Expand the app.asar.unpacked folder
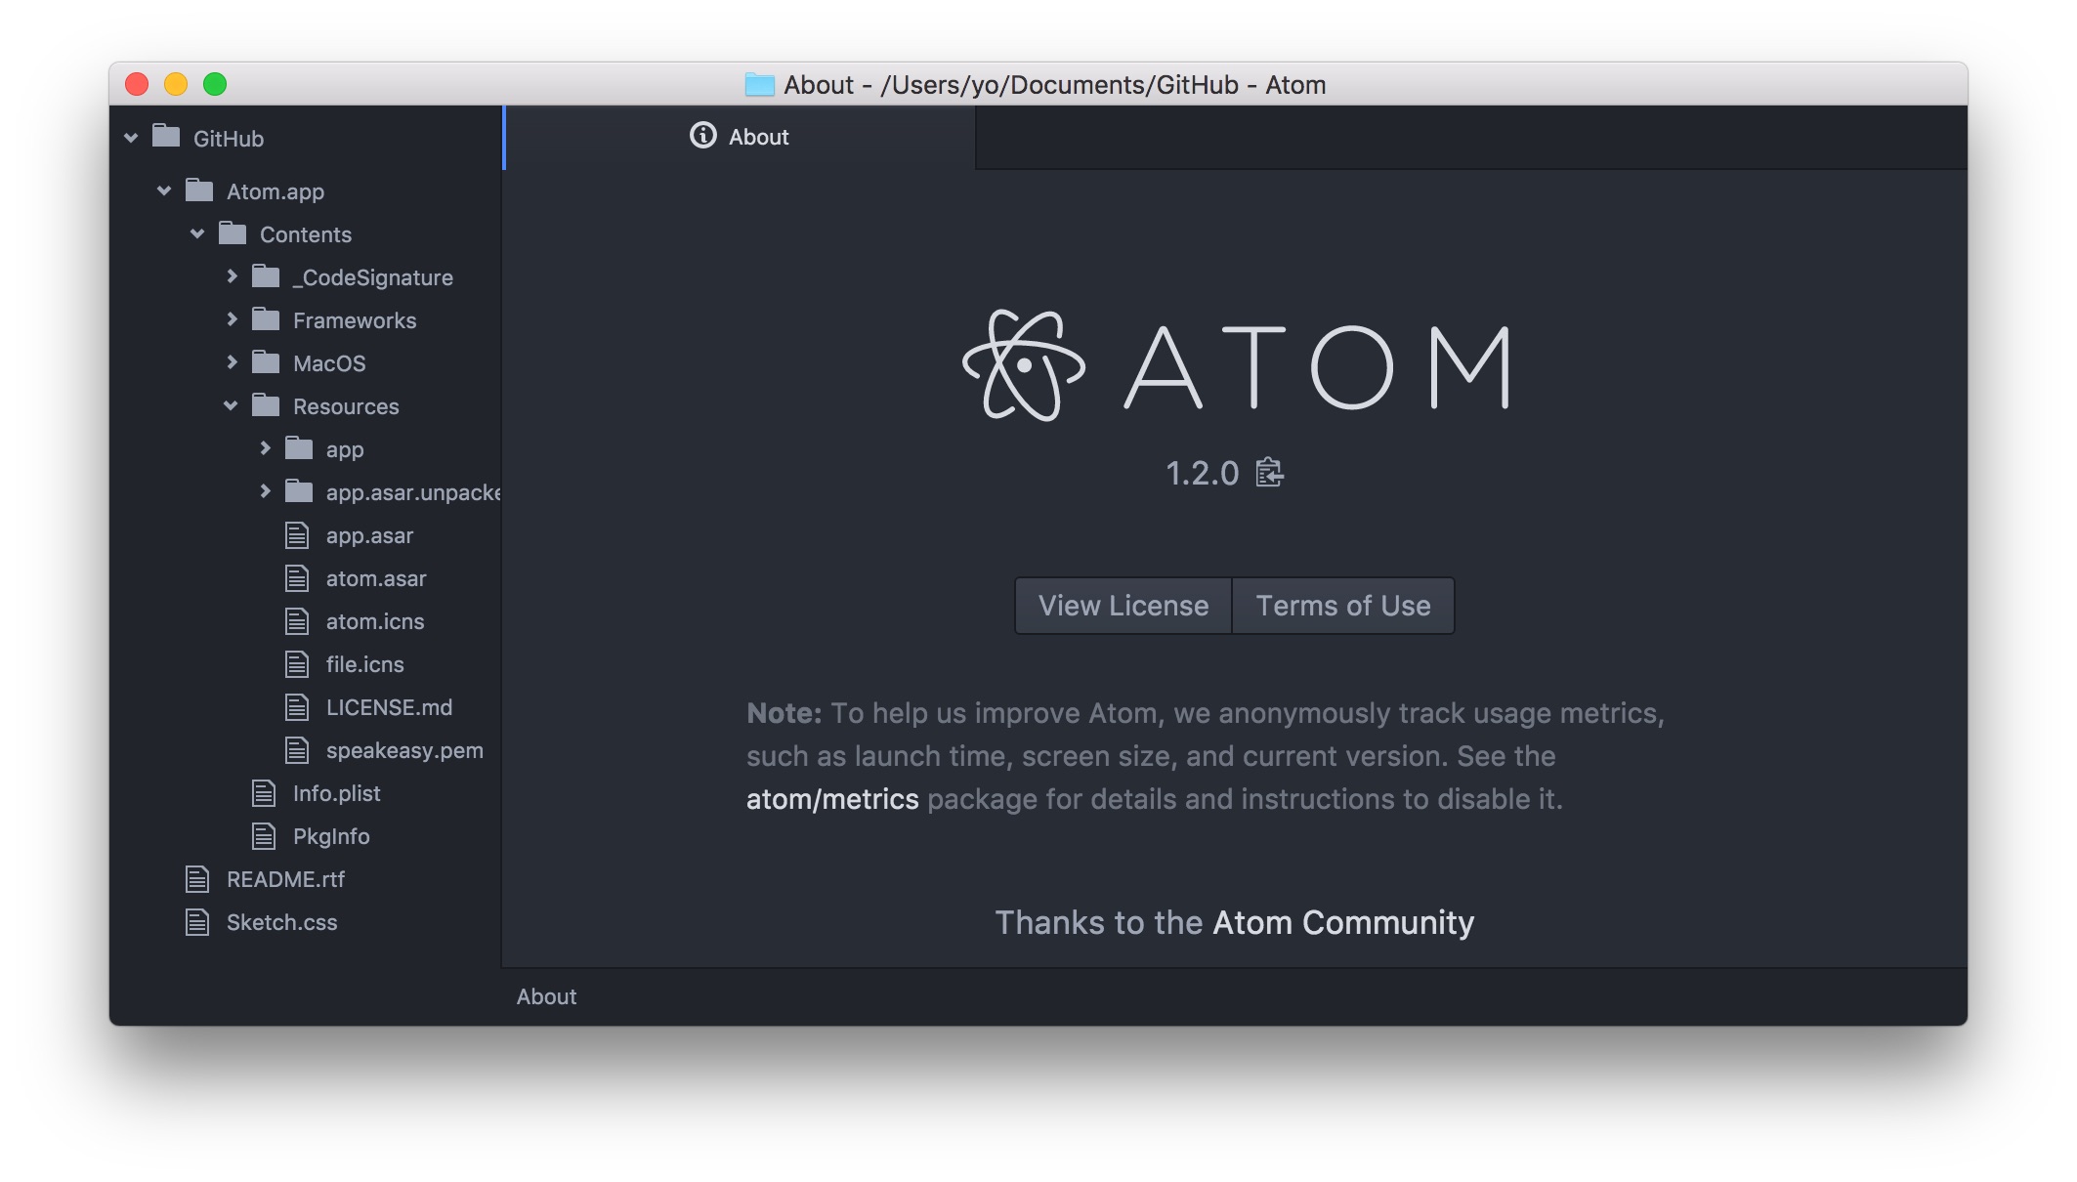Viewport: 2077px width, 1182px height. coord(265,491)
